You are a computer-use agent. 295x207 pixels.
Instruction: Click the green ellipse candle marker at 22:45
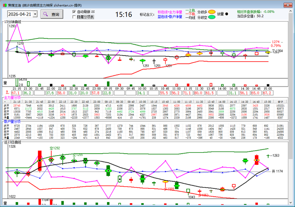(x=86, y=56)
